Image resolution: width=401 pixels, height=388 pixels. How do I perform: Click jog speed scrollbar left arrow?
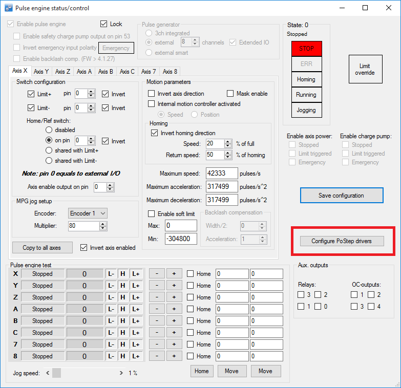pos(48,373)
